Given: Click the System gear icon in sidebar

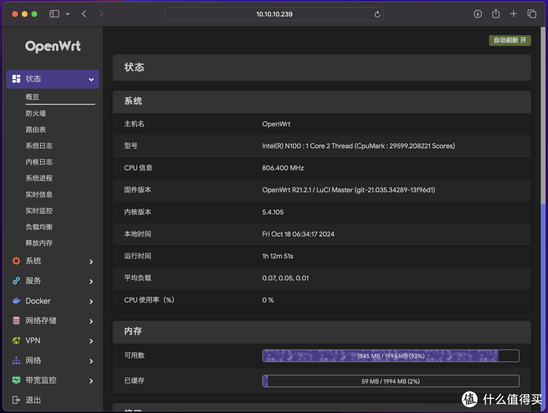Looking at the screenshot, I should 16,261.
